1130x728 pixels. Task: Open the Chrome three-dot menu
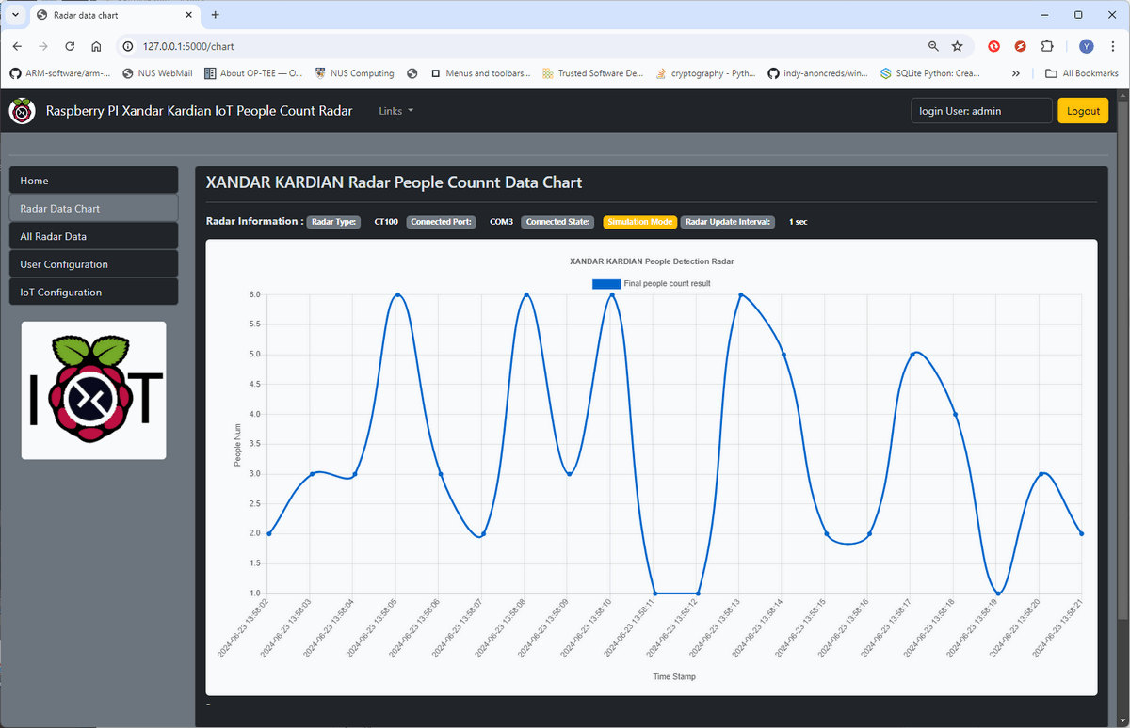coord(1112,46)
